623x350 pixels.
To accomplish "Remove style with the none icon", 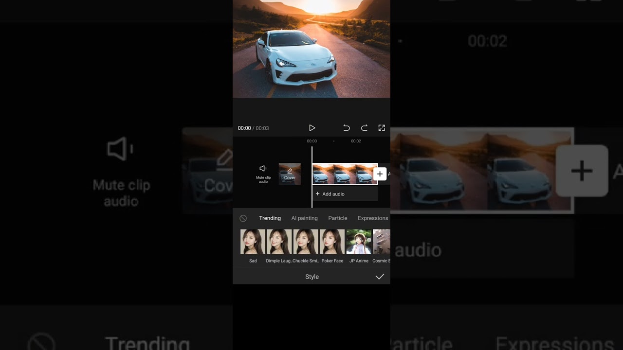I will 243,218.
